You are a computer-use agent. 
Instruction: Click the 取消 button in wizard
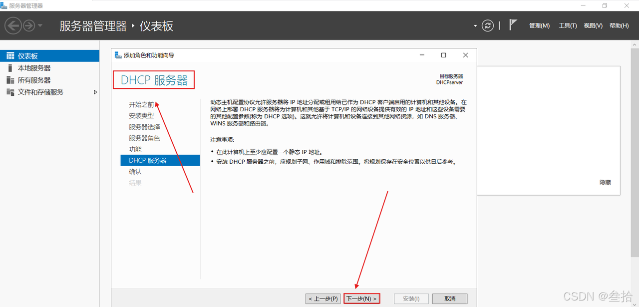tap(450, 299)
